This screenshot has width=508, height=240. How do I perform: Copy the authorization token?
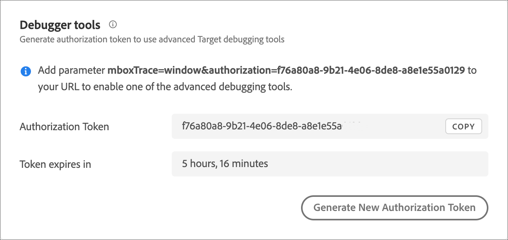[x=463, y=126]
